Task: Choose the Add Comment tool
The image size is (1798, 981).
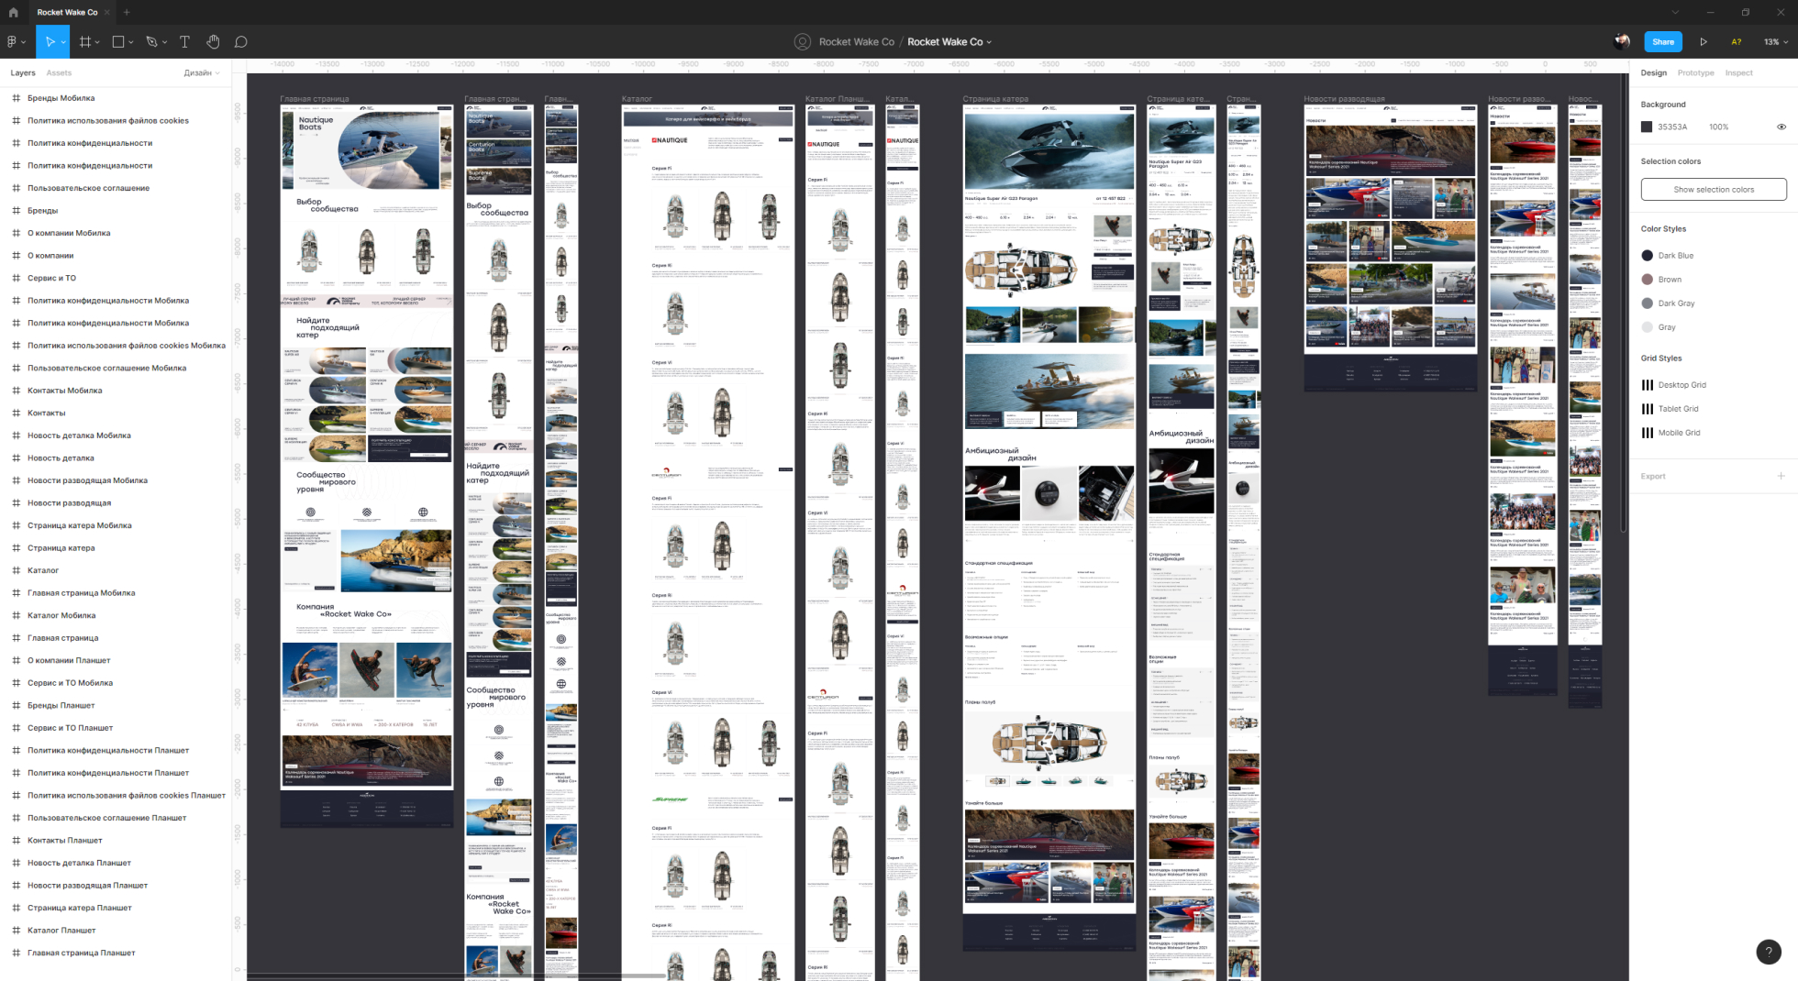Action: click(241, 42)
